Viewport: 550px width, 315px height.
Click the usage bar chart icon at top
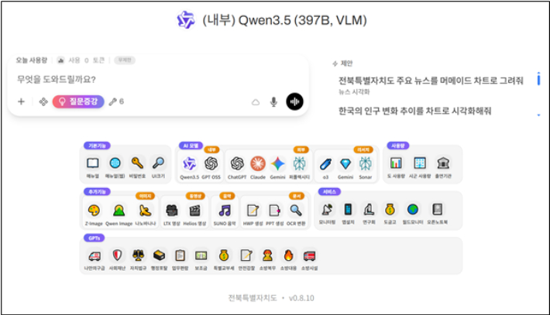[x=61, y=60]
